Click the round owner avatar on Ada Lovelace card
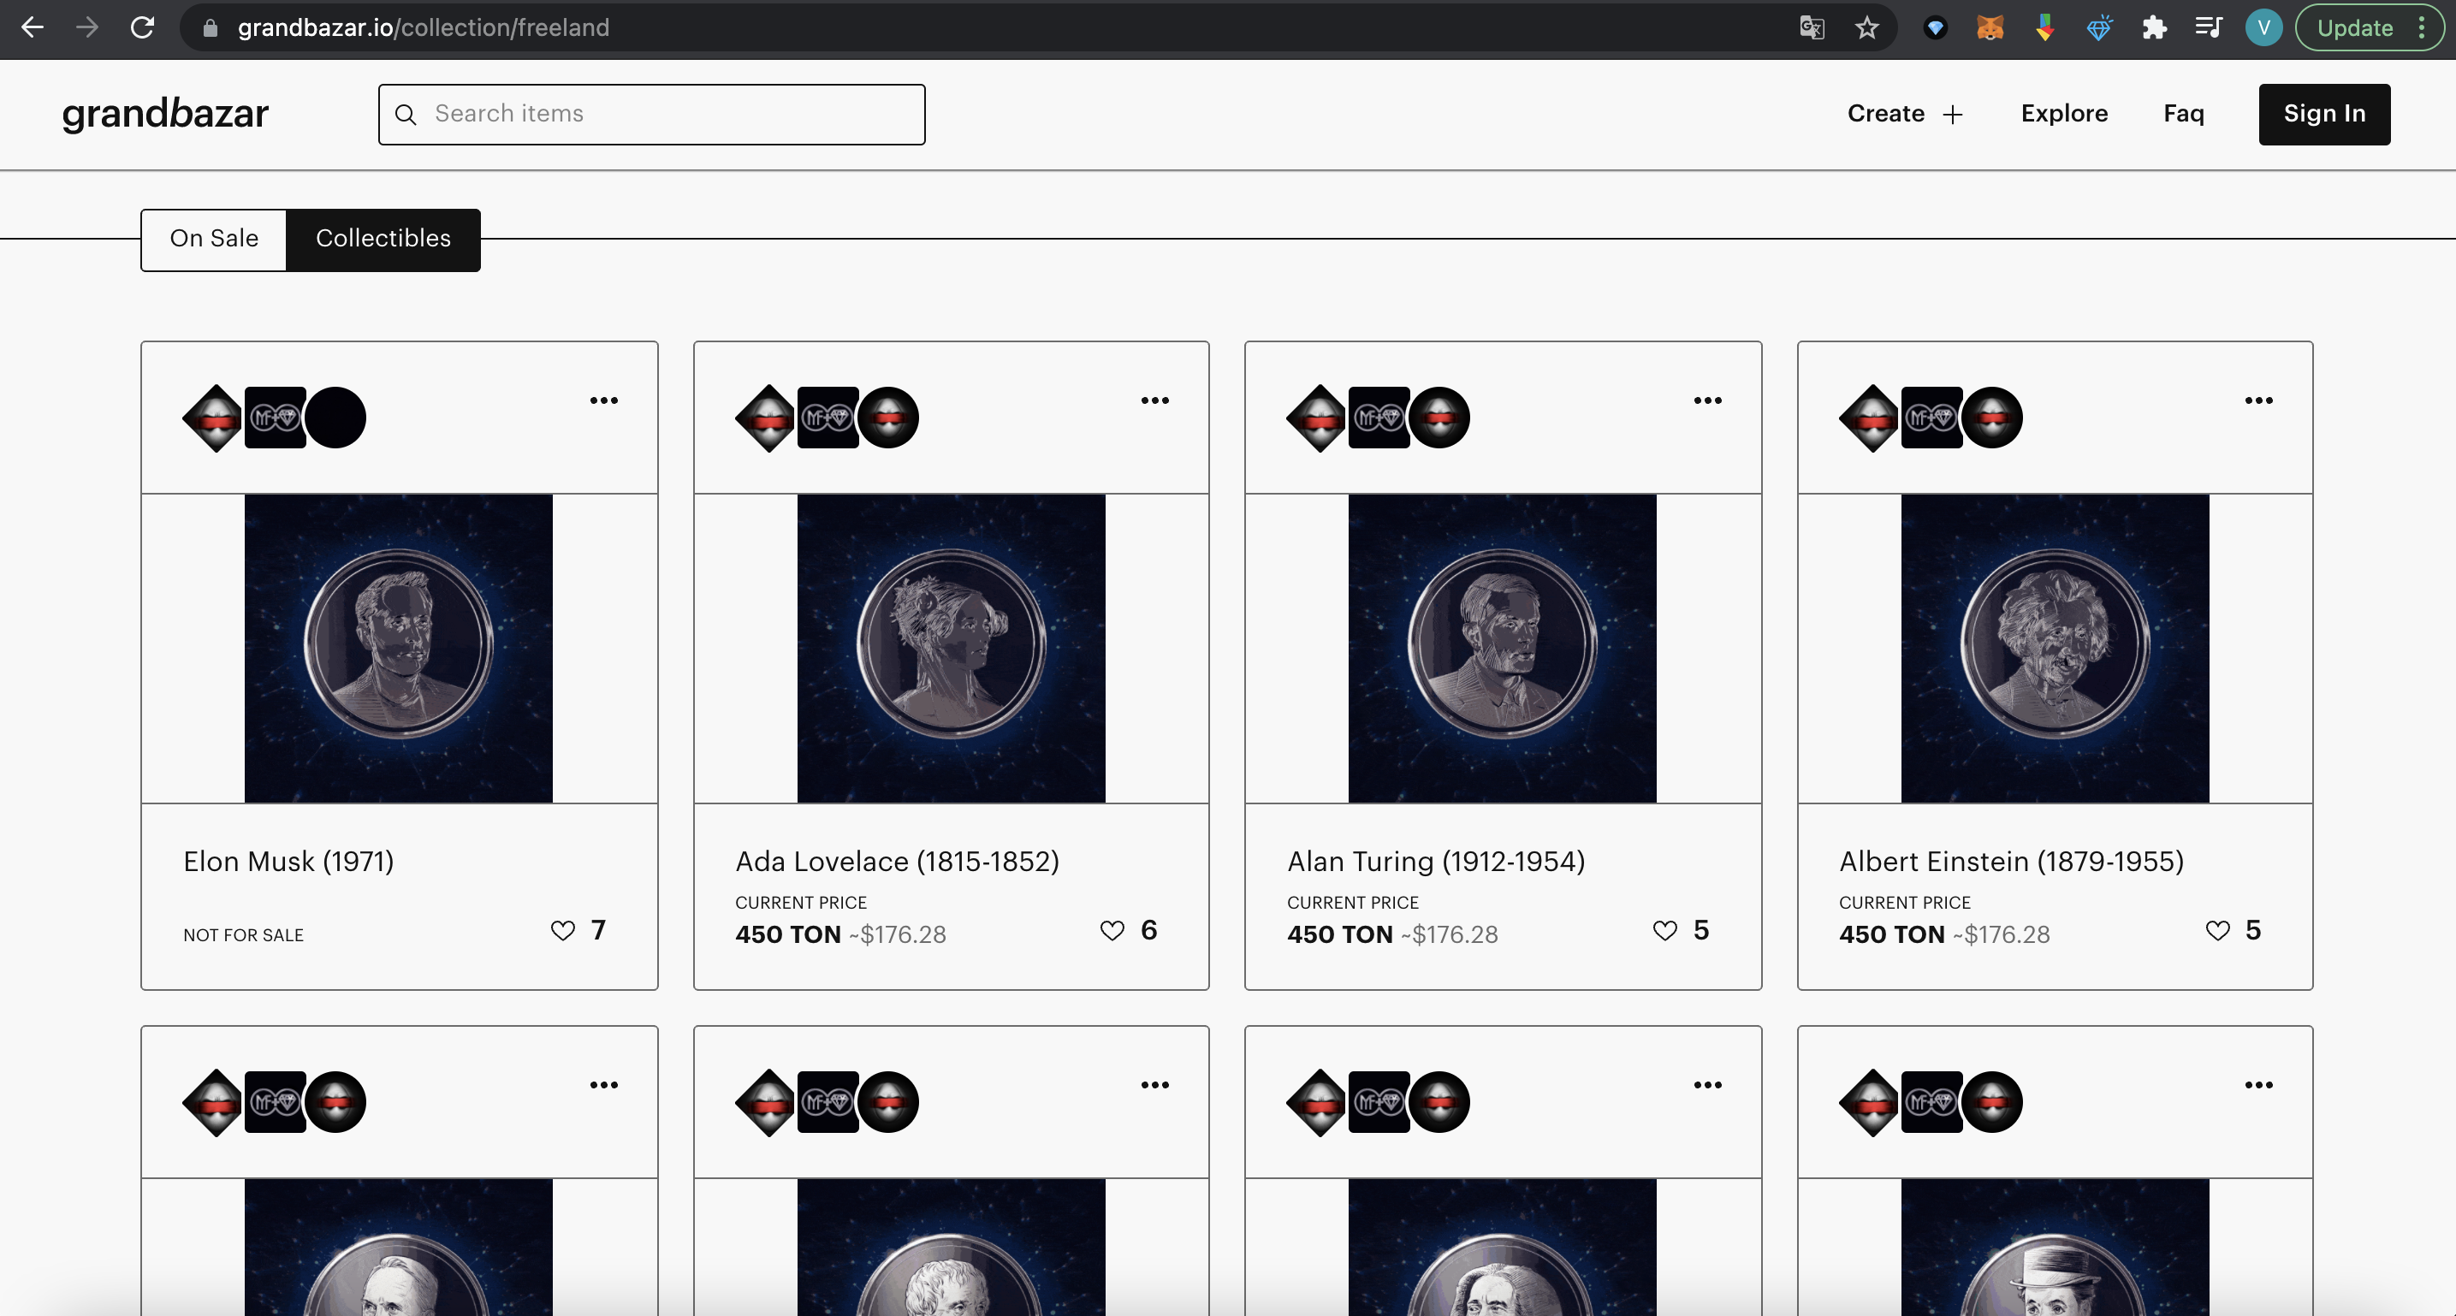The height and width of the screenshot is (1316, 2456). pos(887,418)
